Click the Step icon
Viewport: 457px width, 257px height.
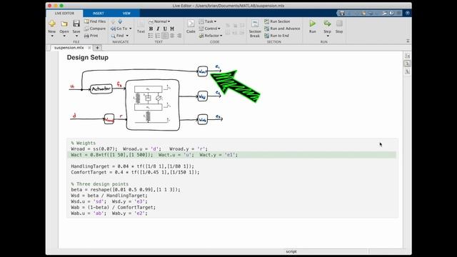click(x=327, y=24)
